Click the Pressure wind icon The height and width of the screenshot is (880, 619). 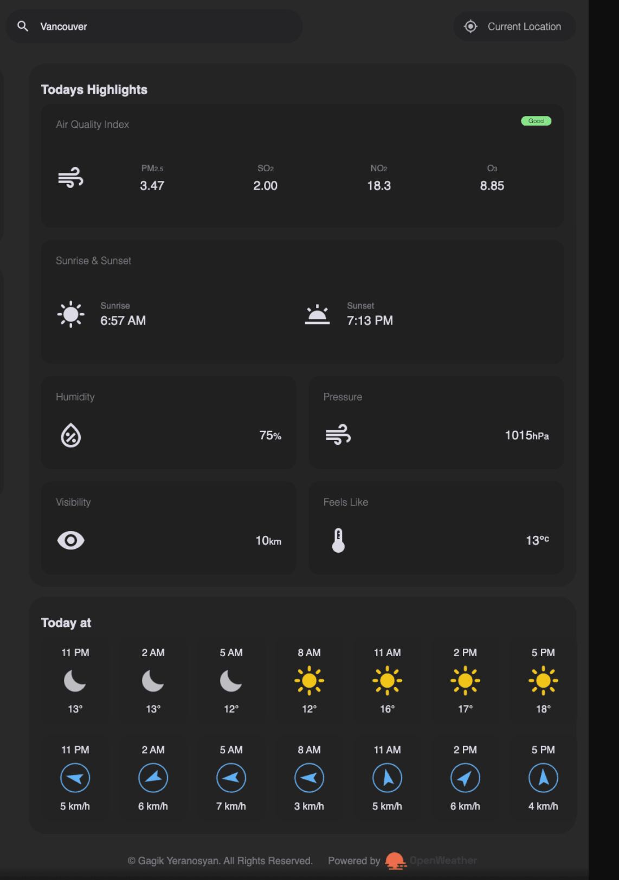pyautogui.click(x=338, y=435)
